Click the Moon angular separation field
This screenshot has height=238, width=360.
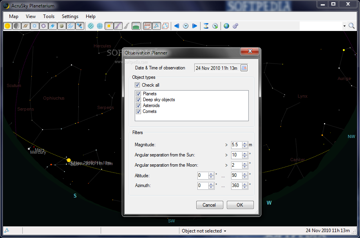coord(237,165)
